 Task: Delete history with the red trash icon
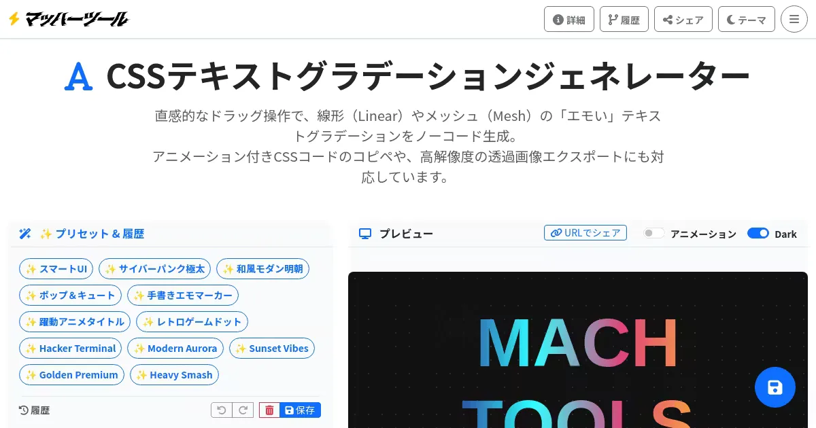[x=269, y=410]
